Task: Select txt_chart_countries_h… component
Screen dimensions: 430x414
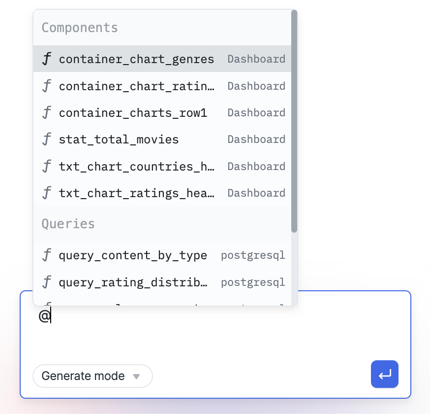Action: (x=162, y=166)
